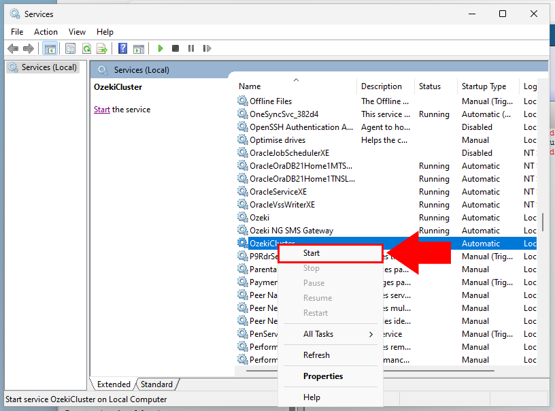Sort by the Startup Type column header
555x411 pixels.
click(488, 86)
